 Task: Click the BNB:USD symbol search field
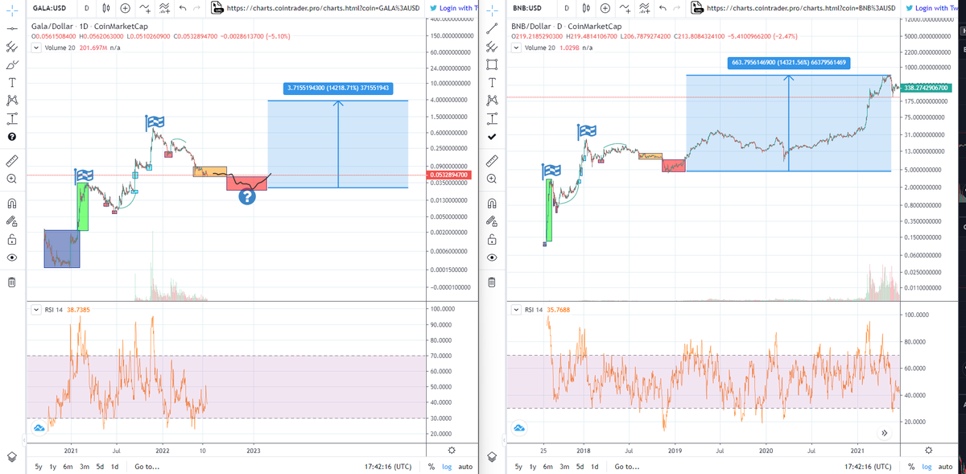click(x=530, y=8)
